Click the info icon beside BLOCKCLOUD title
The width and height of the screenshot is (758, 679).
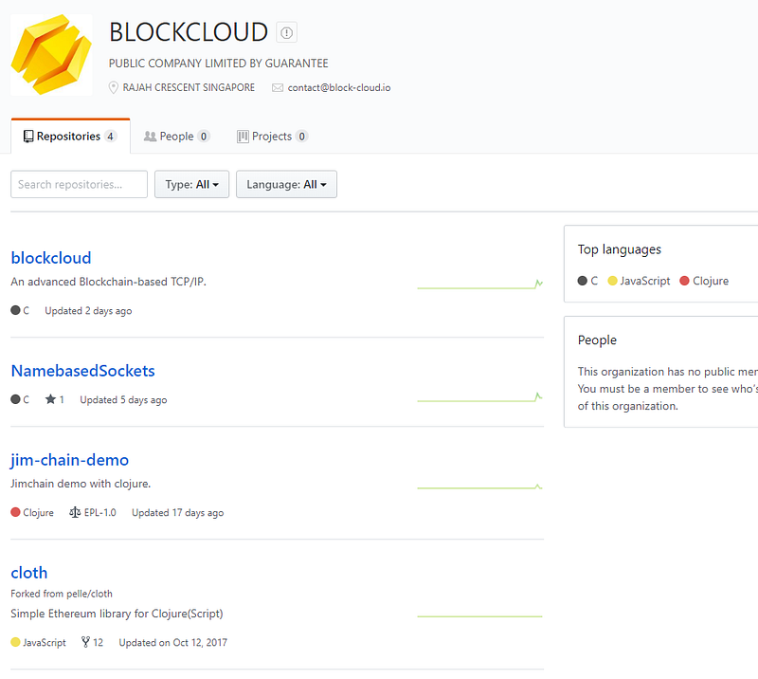[286, 33]
